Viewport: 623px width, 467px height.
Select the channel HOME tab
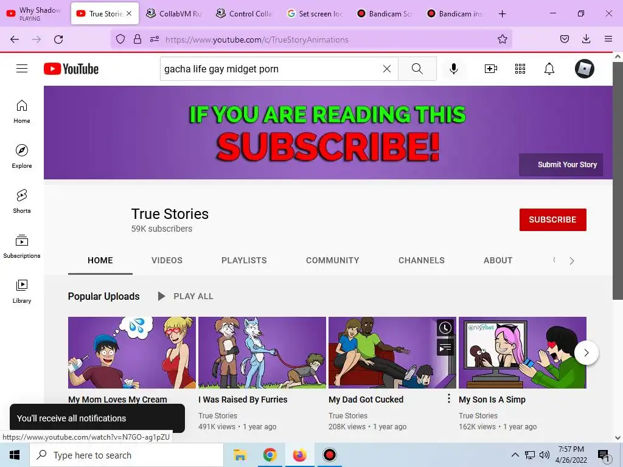tap(100, 260)
